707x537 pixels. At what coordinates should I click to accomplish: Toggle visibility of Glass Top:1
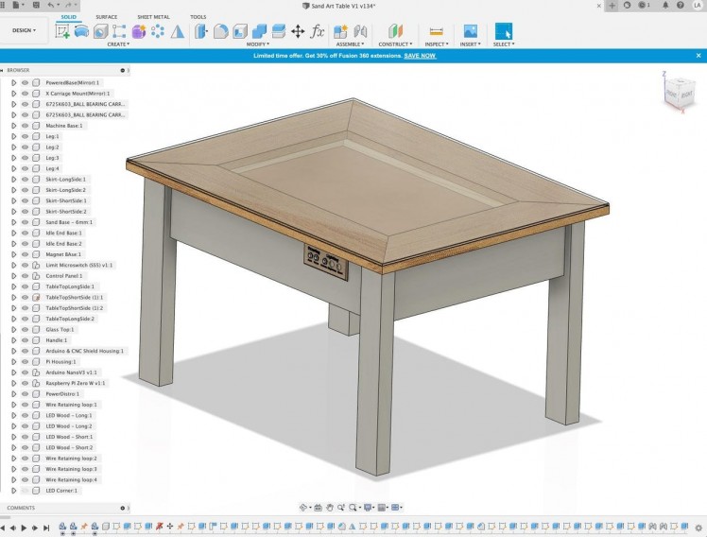tap(26, 329)
